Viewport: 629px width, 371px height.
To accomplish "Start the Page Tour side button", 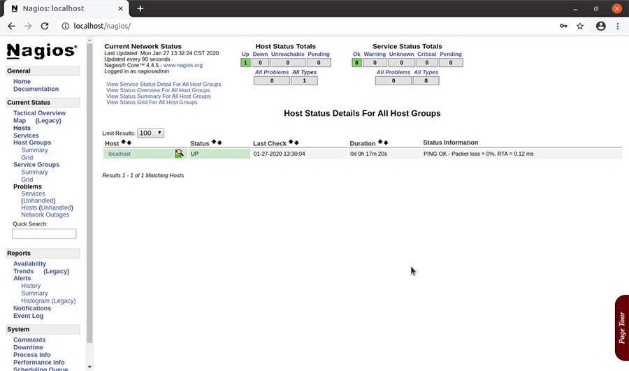I will 621,328.
